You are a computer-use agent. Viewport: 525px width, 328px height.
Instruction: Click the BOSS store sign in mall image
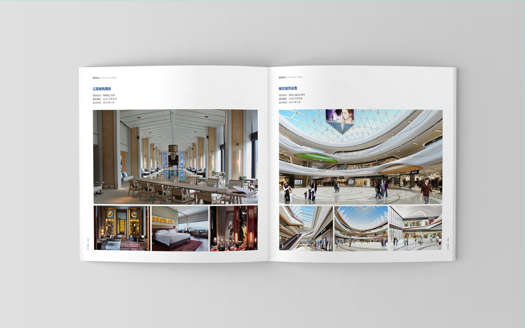pos(414,173)
